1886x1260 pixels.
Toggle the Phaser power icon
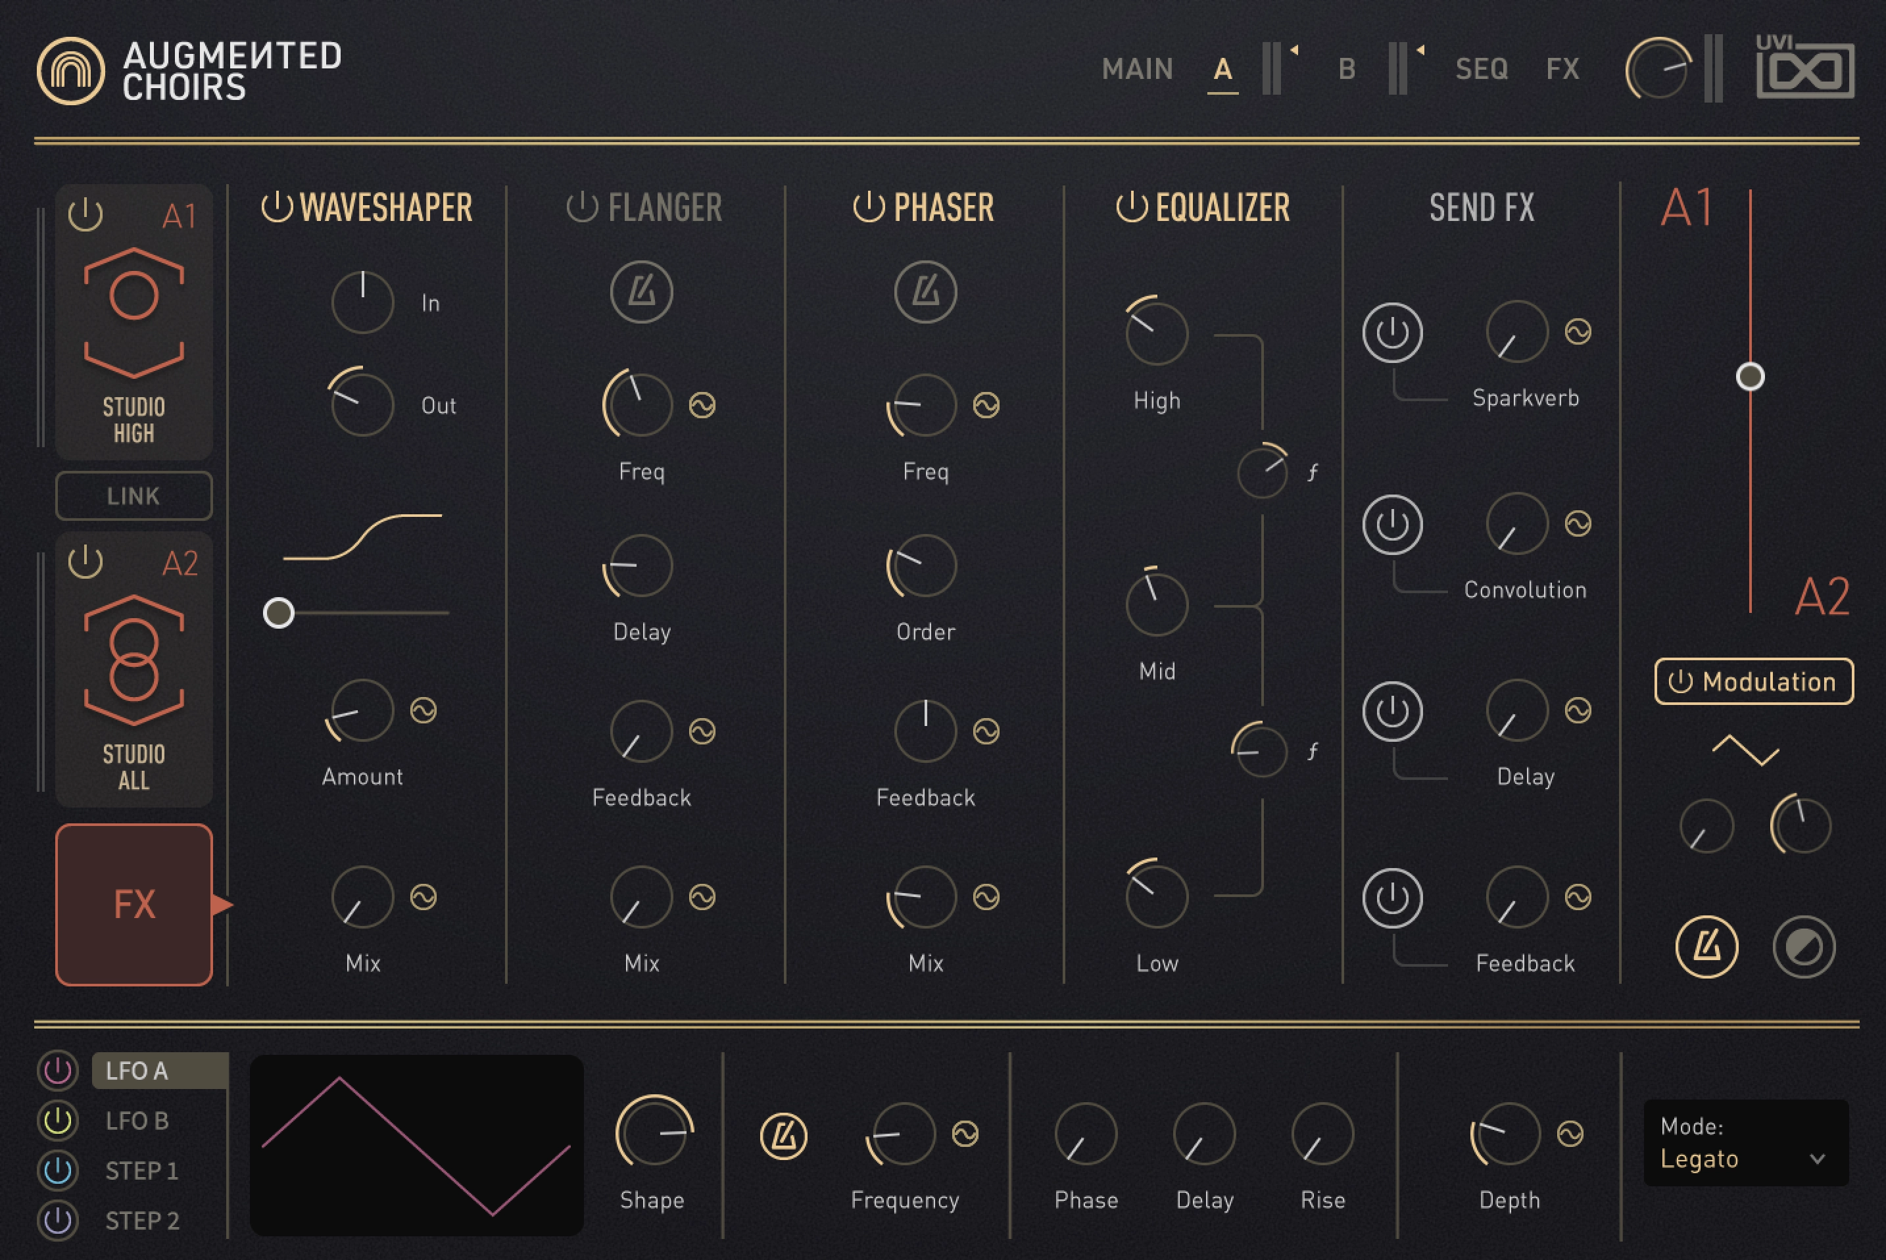pyautogui.click(x=869, y=207)
